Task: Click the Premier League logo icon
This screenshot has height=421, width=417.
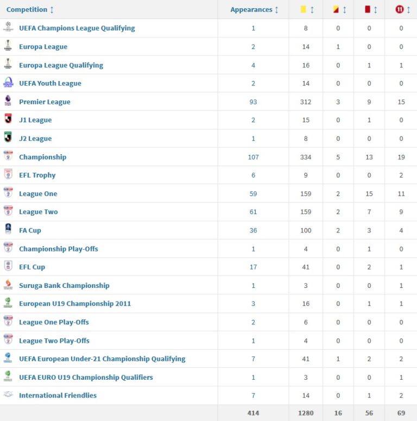Action: [x=8, y=101]
